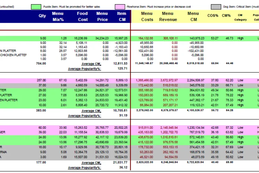Viewport: 259px width, 173px height.
Task: Select the menu revenue cell 94,594.59
Action: (171, 157)
